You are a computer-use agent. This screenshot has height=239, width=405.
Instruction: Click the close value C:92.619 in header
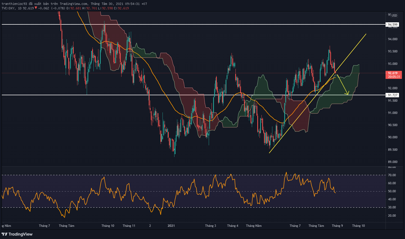121,8
